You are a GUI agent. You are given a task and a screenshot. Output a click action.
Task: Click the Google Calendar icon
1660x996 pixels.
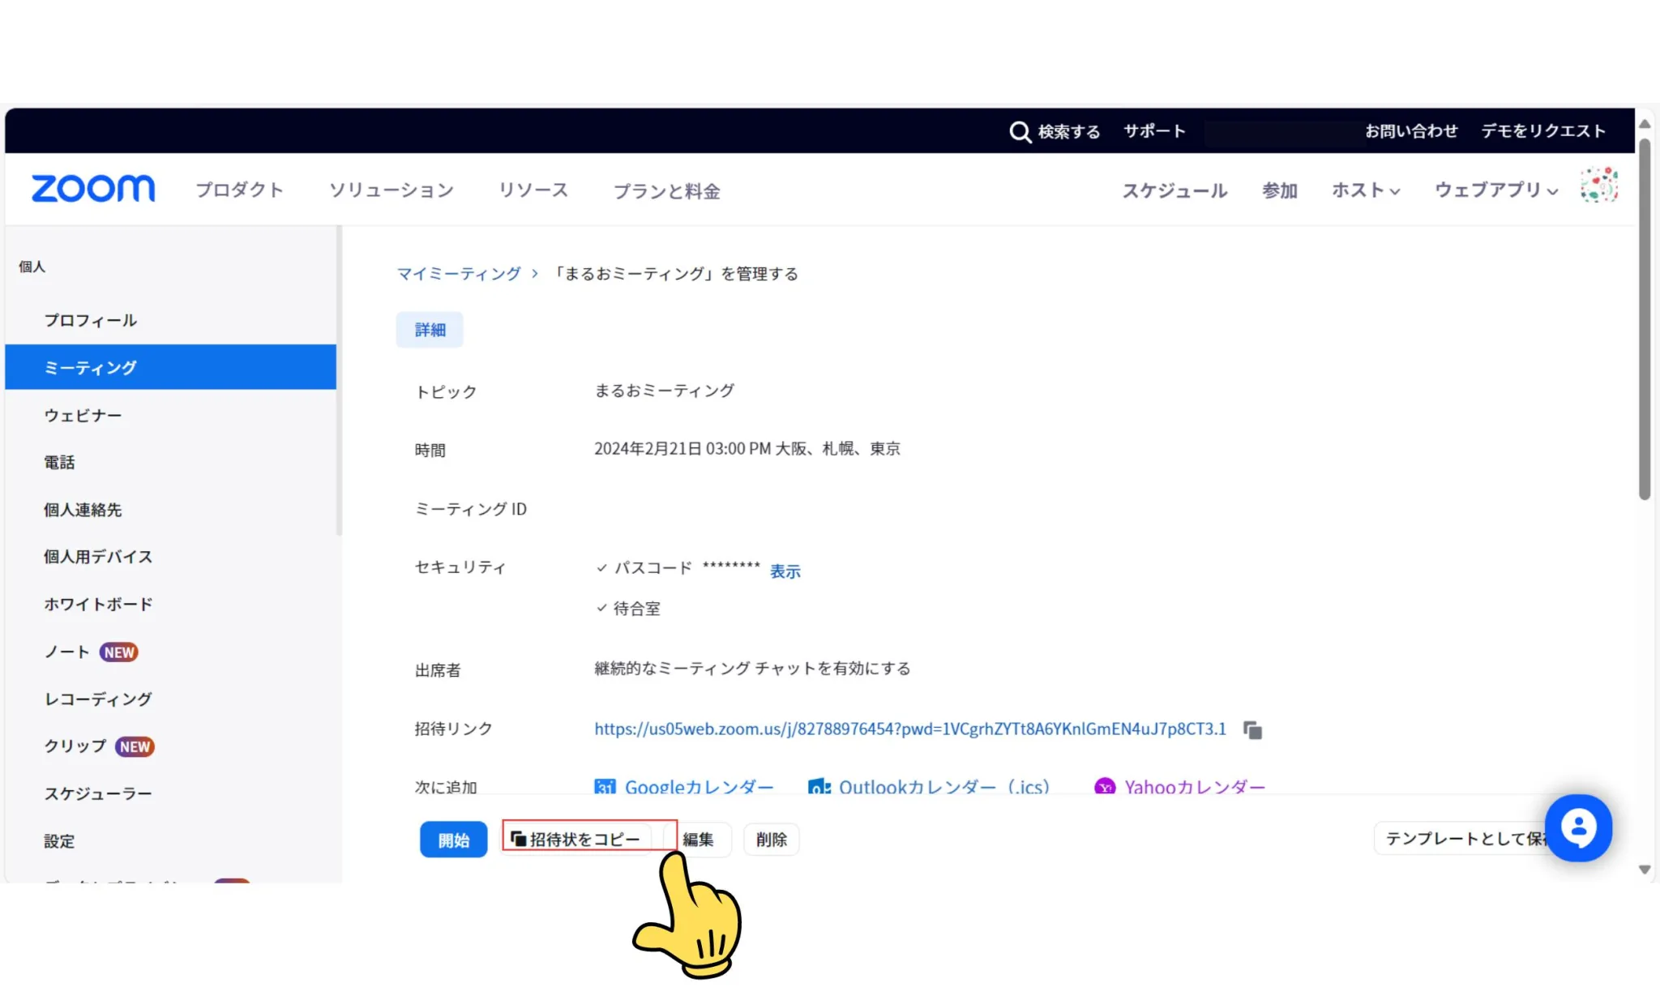click(x=605, y=786)
